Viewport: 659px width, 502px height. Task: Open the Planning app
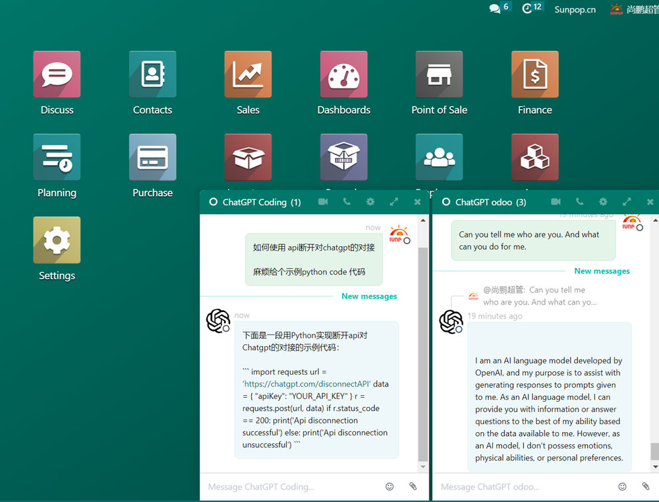coord(57,158)
